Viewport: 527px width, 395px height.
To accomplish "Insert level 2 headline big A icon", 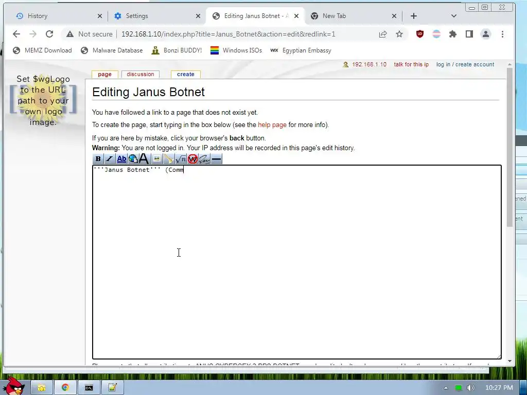I will click(x=144, y=158).
